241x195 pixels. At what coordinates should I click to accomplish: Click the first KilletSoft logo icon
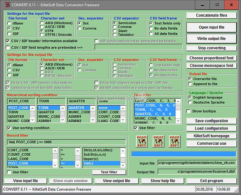point(142,141)
